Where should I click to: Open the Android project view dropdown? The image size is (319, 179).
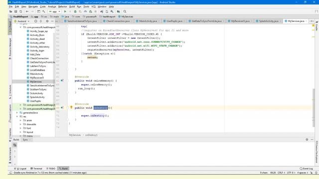click(22, 21)
